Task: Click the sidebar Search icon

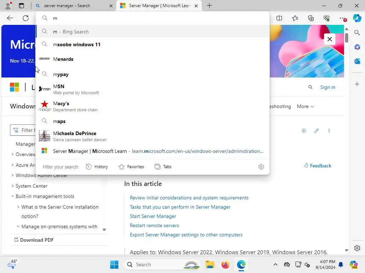Action: click(x=357, y=33)
